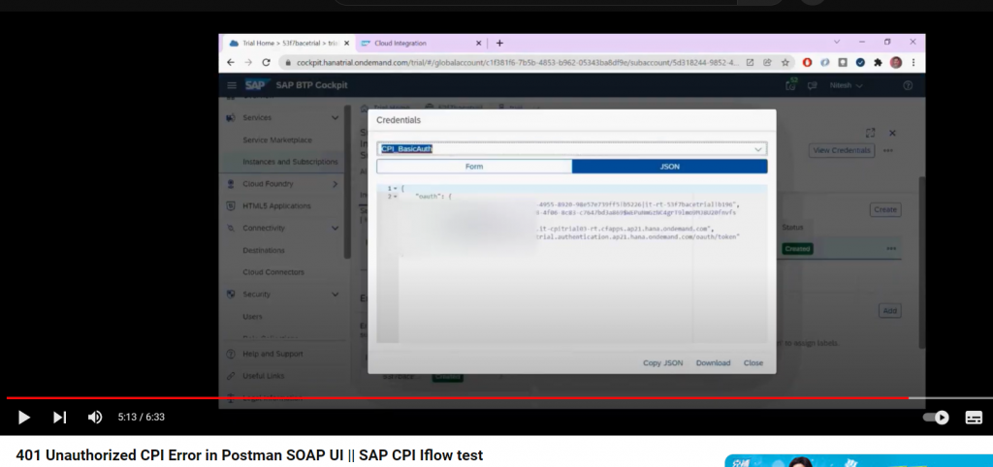Go back in the browser
This screenshot has height=467, width=993.
click(231, 63)
